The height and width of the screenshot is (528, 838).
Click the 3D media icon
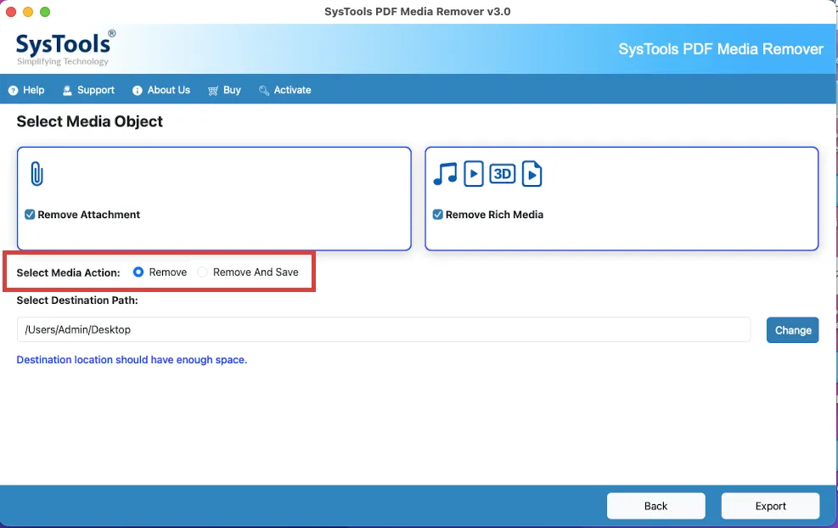tap(503, 174)
